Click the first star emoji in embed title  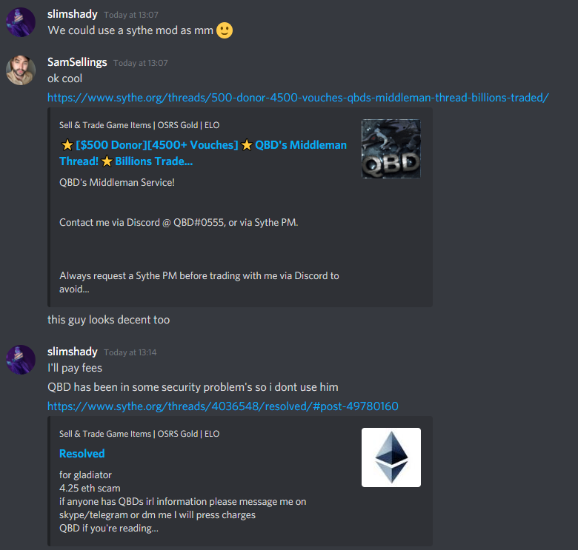pyautogui.click(x=67, y=145)
